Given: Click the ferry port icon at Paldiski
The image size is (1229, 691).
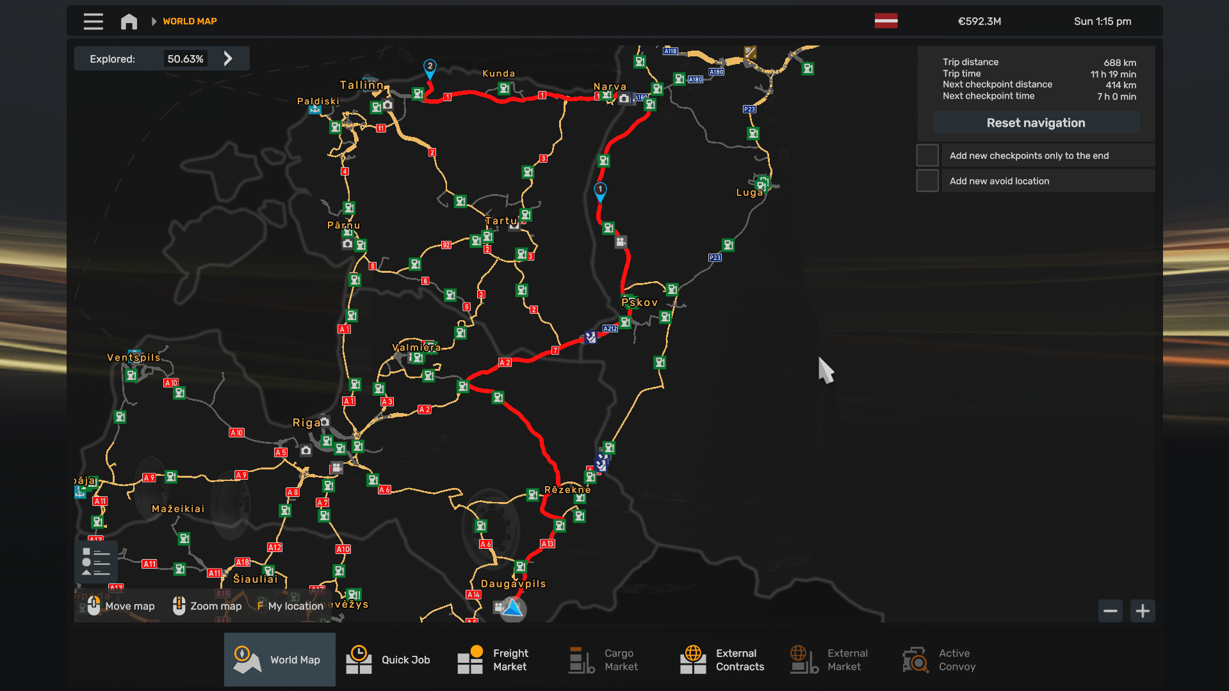Looking at the screenshot, I should [314, 110].
